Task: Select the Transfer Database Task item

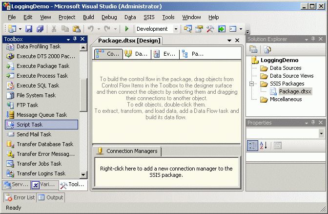Action: click(42, 144)
